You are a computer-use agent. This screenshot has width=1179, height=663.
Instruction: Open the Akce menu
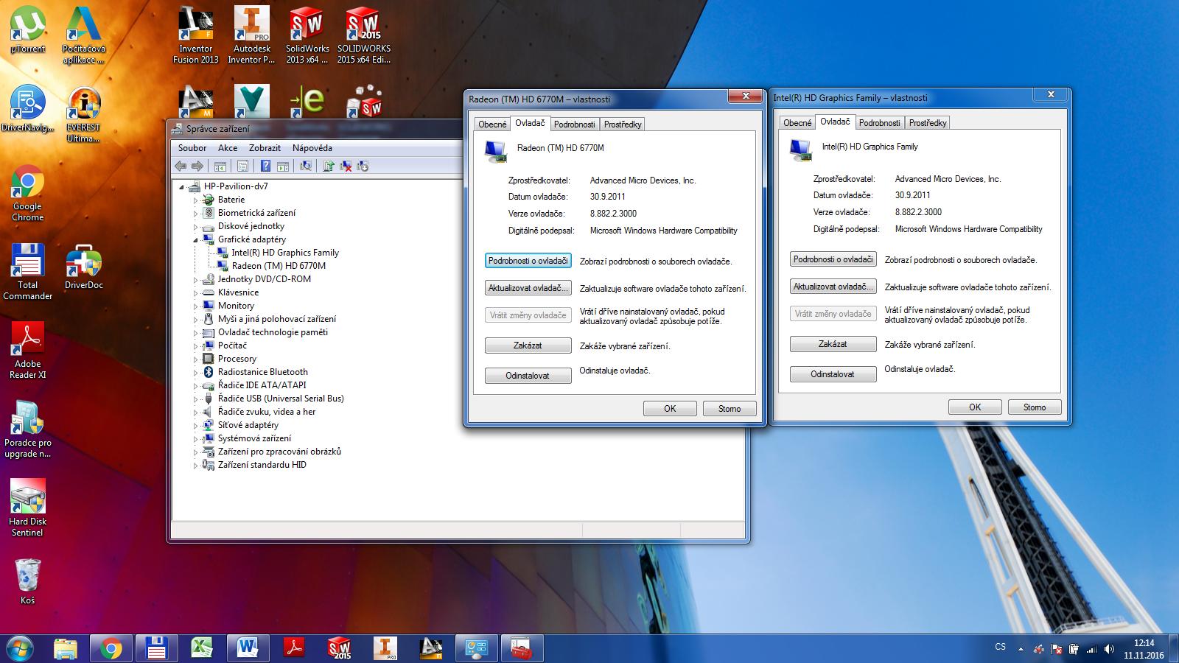click(x=228, y=148)
